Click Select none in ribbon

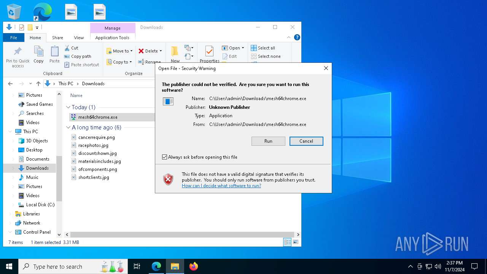266,56
